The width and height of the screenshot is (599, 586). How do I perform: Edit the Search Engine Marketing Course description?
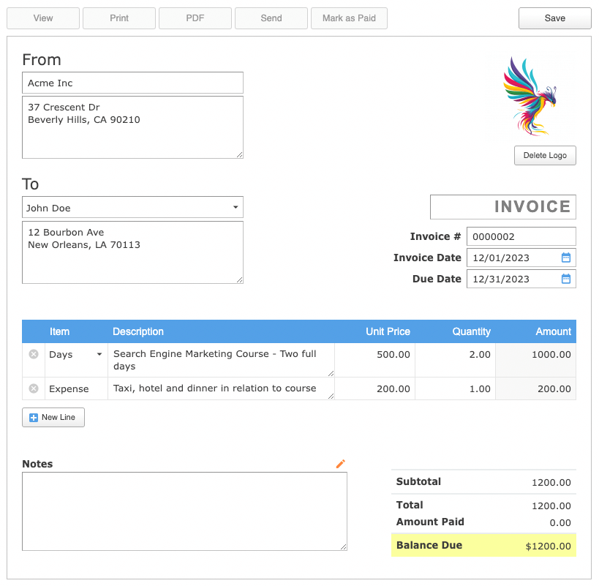click(x=221, y=360)
